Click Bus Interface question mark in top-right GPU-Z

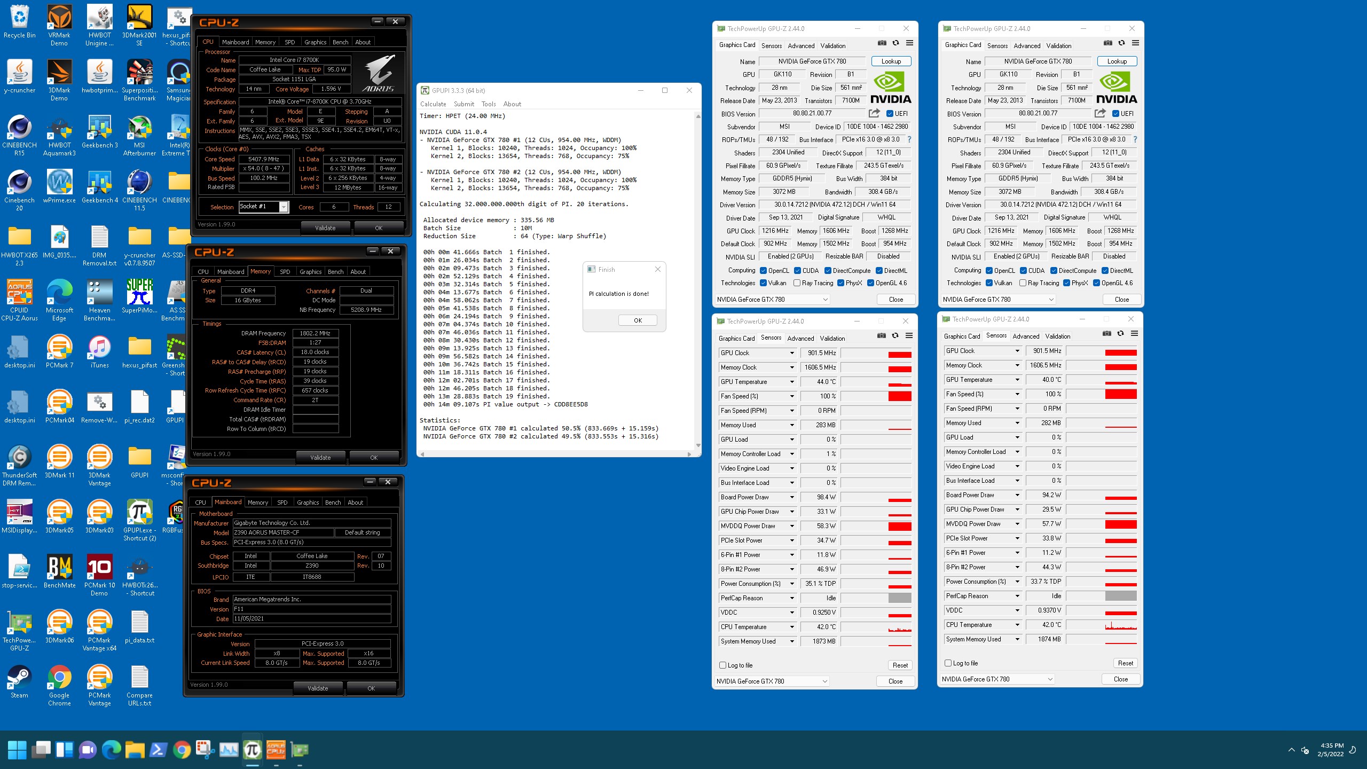click(x=1135, y=139)
